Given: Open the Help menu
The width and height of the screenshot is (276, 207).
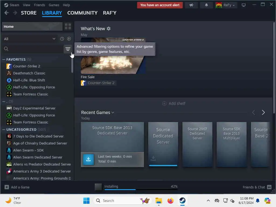Looking at the screenshot, I should point(66,5).
